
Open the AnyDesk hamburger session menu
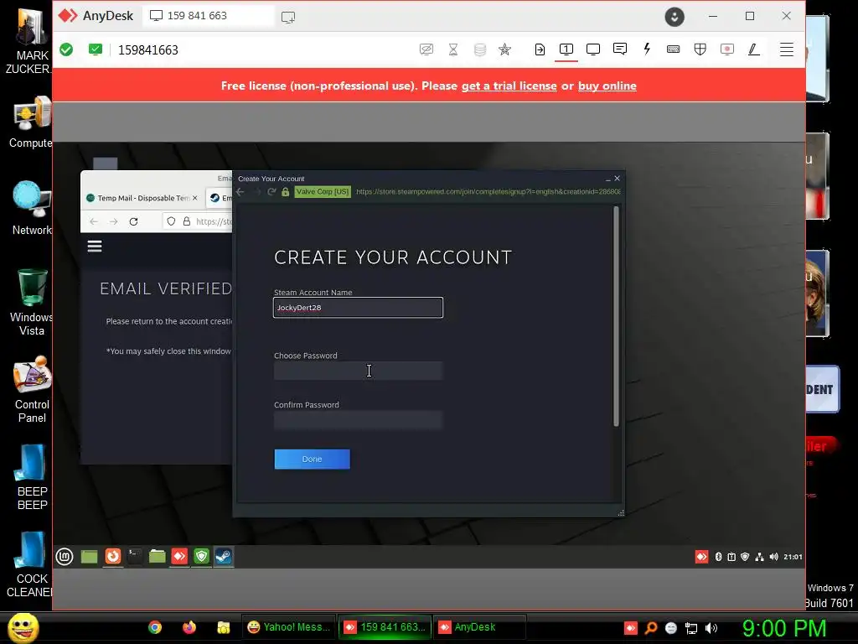786,49
